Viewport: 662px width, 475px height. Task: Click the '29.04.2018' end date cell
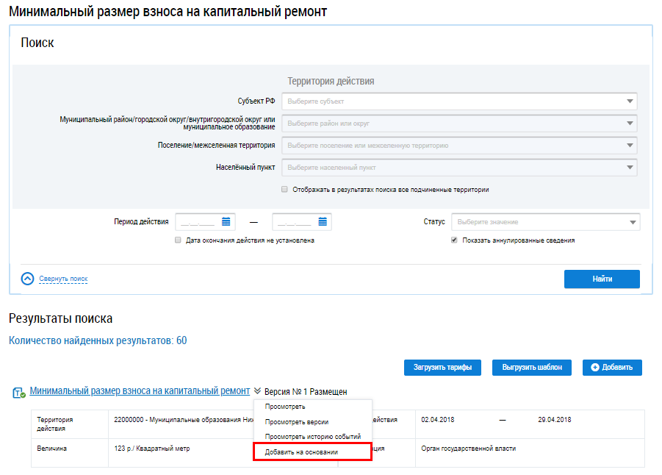pyautogui.click(x=554, y=420)
